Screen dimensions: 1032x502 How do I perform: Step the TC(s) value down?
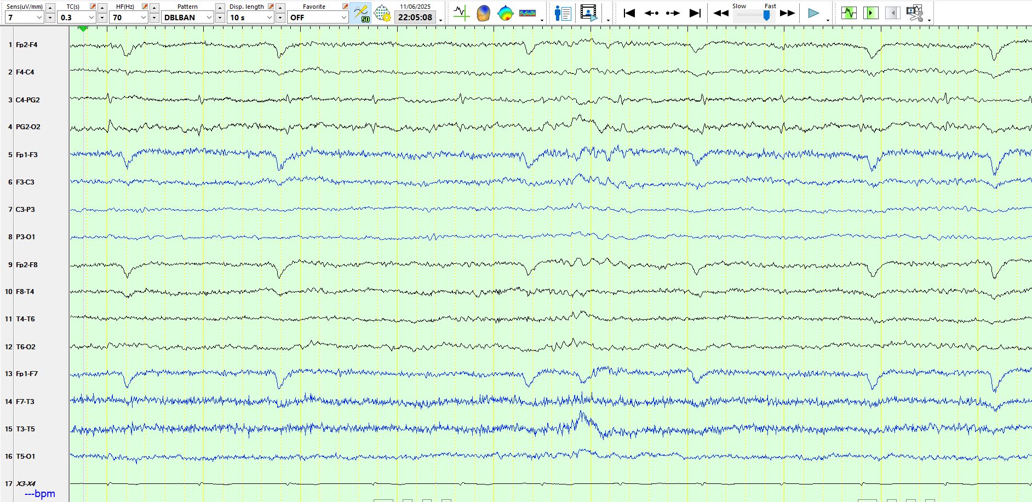point(102,18)
